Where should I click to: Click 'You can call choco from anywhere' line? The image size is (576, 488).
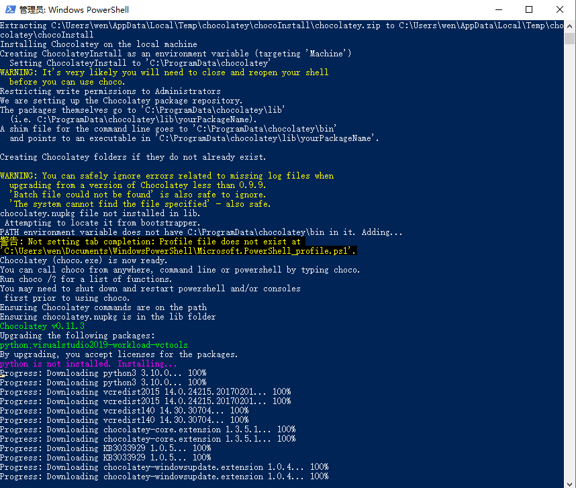coord(180,270)
